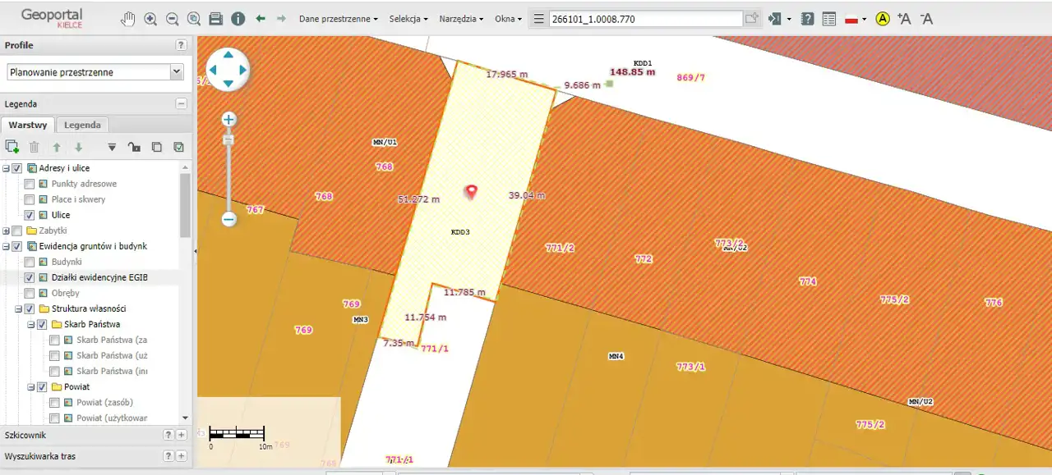
Task: Open the language flag dropdown
Action: click(856, 19)
